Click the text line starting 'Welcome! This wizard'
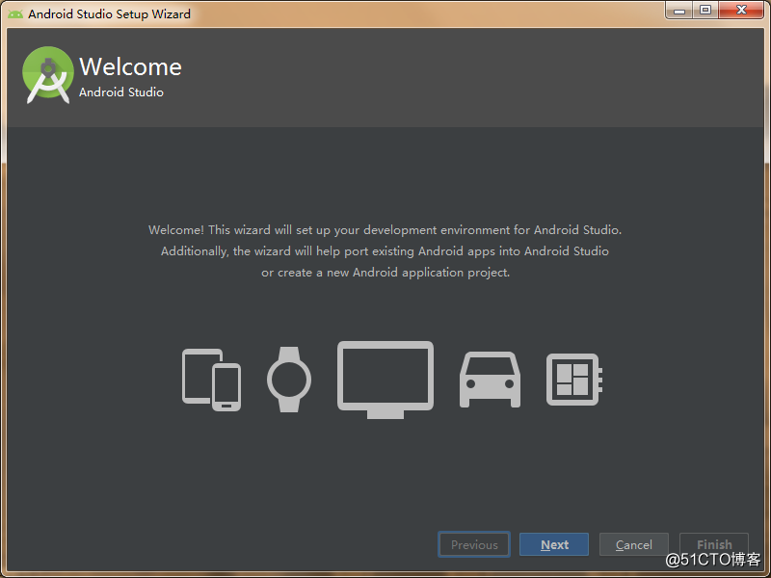 385,230
